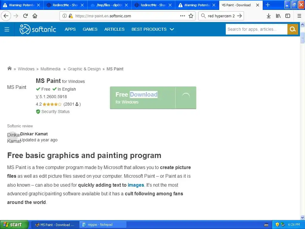Screen dimensions: 305x229
Task: Click the green Security Status shield
Action: [x=38, y=112]
